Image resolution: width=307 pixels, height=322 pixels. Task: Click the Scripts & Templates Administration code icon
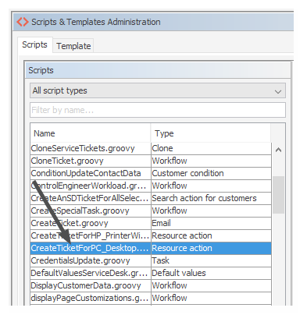pos(23,22)
